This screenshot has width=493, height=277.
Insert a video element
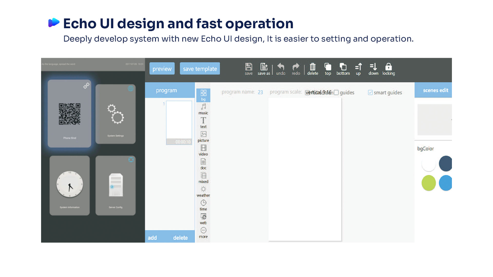[203, 150]
